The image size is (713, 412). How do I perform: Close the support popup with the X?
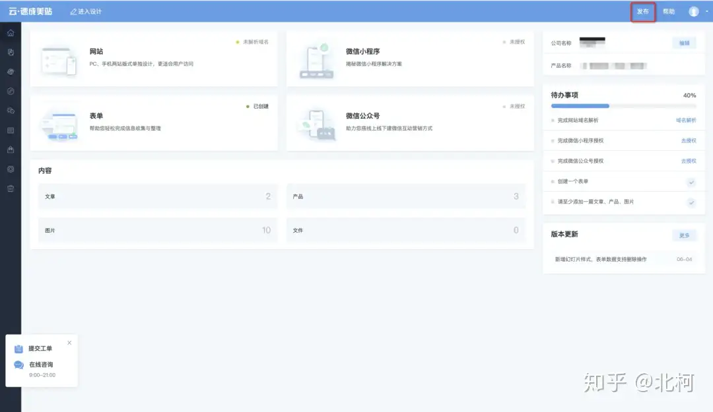(69, 343)
